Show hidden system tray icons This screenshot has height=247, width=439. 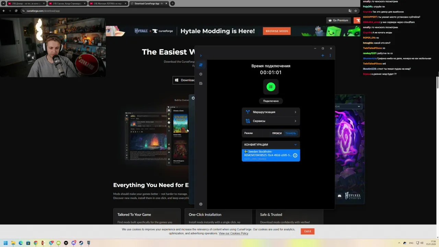[399, 243]
